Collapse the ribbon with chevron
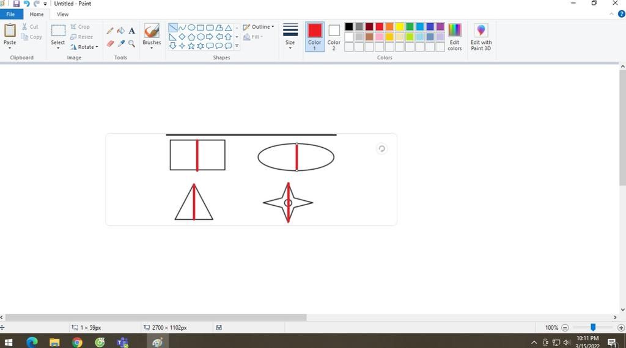This screenshot has height=348, width=626. (611, 14)
